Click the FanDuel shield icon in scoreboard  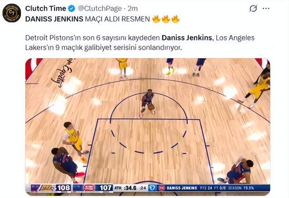point(152,188)
